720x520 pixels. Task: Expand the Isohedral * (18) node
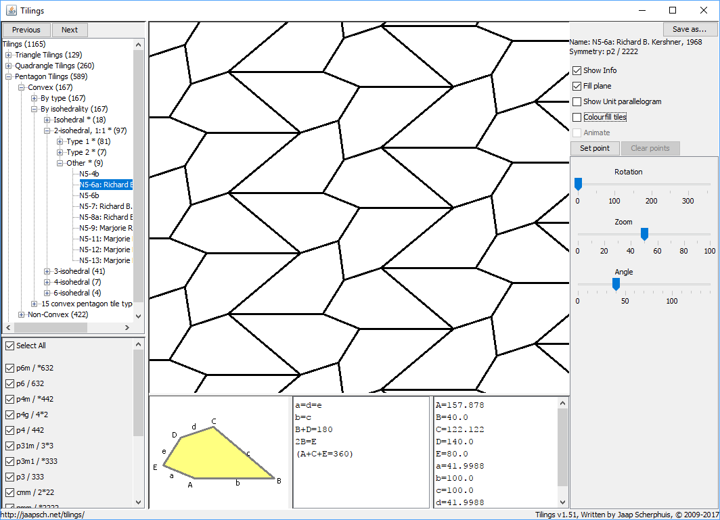[x=47, y=120]
